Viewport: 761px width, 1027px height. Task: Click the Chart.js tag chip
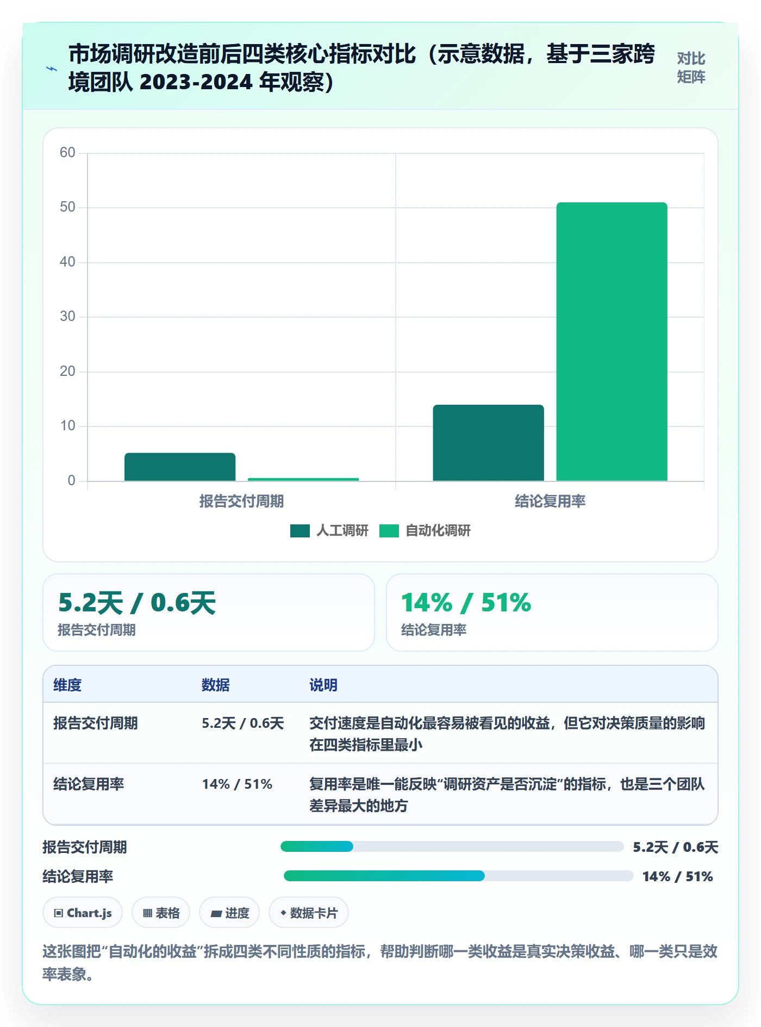83,913
